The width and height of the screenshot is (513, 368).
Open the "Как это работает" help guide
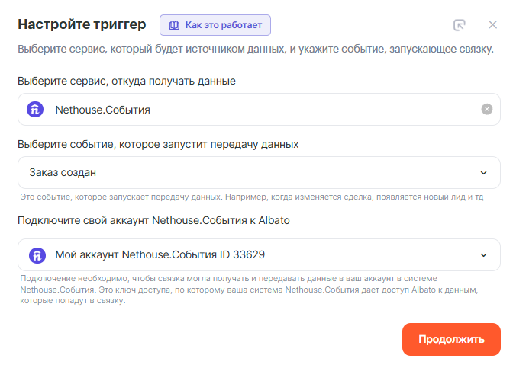point(215,25)
